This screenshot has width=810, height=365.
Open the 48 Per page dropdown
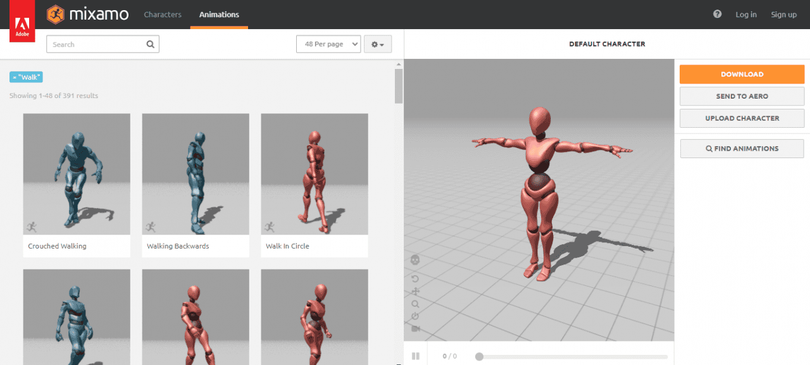(328, 44)
